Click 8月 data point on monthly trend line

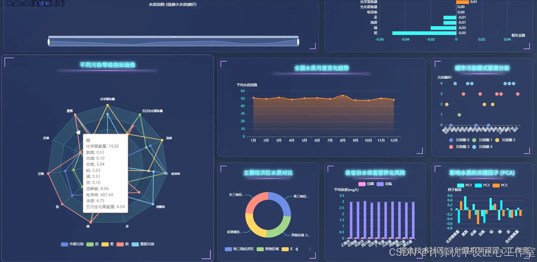pyautogui.click(x=342, y=95)
